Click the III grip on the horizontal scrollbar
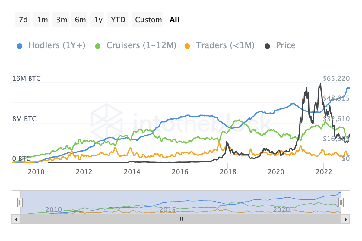The height and width of the screenshot is (241, 362). [x=180, y=219]
